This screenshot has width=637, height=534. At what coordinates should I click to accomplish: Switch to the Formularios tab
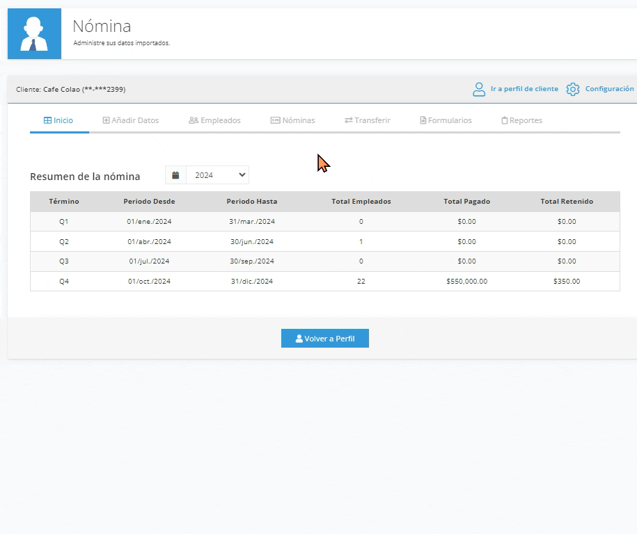[x=446, y=120]
